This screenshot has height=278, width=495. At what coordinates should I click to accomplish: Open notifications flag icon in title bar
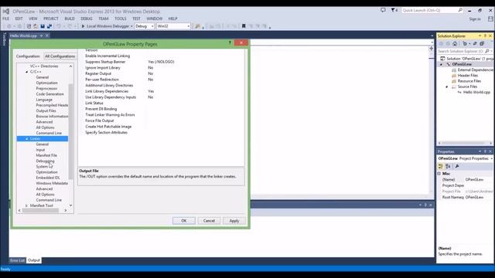click(x=394, y=10)
